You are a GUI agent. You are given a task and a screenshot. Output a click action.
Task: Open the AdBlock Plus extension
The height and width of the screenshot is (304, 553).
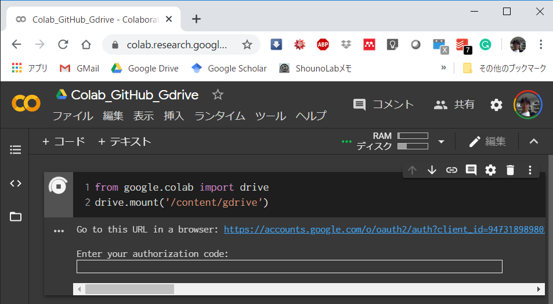pos(323,45)
